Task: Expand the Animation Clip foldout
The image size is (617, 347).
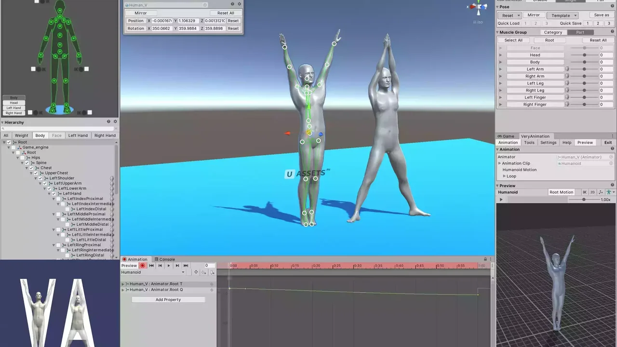Action: 499,163
